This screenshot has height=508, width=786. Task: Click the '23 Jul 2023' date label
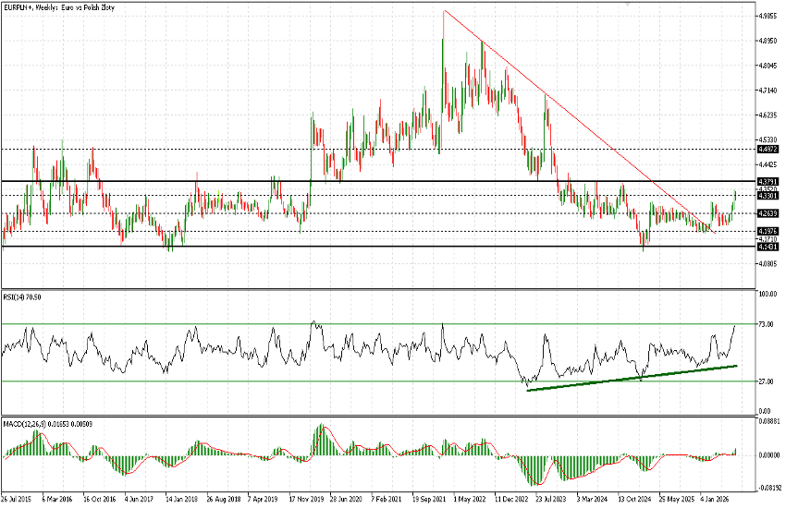coord(551,500)
